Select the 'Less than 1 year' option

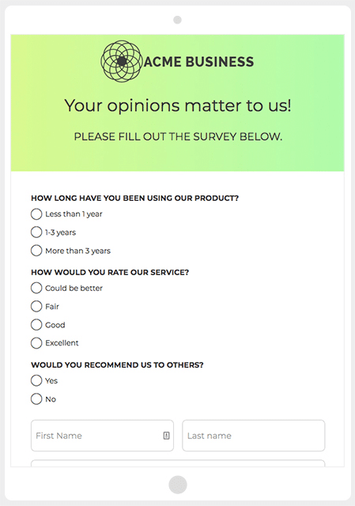point(36,214)
